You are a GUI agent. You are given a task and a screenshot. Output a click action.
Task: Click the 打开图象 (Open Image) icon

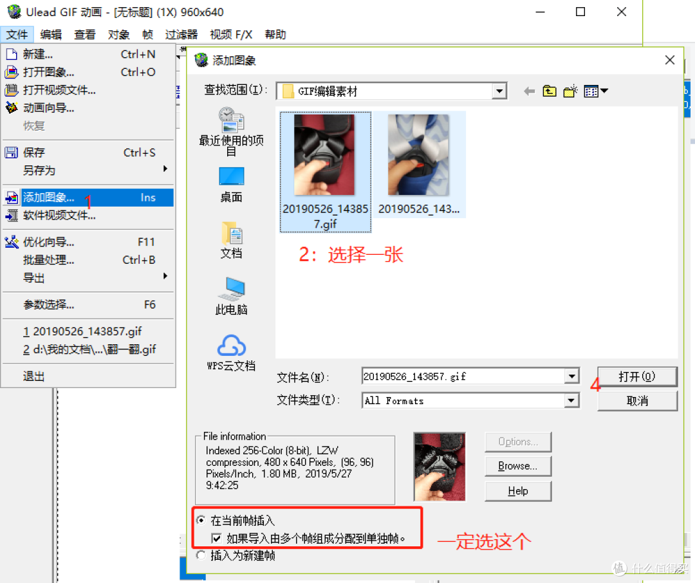pyautogui.click(x=11, y=72)
